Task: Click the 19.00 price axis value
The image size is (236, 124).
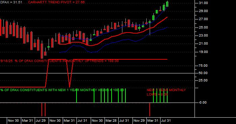Action: click(x=203, y=52)
